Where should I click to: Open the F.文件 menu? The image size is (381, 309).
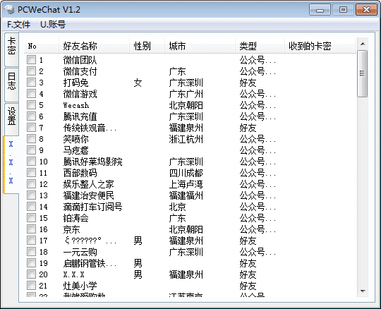[x=18, y=25]
